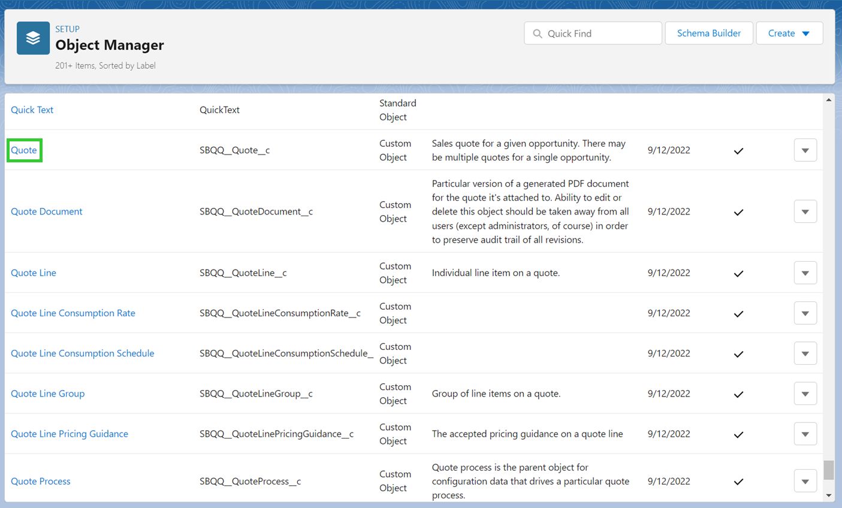Expand actions menu for Quote Line Group
Image resolution: width=842 pixels, height=508 pixels.
point(805,394)
